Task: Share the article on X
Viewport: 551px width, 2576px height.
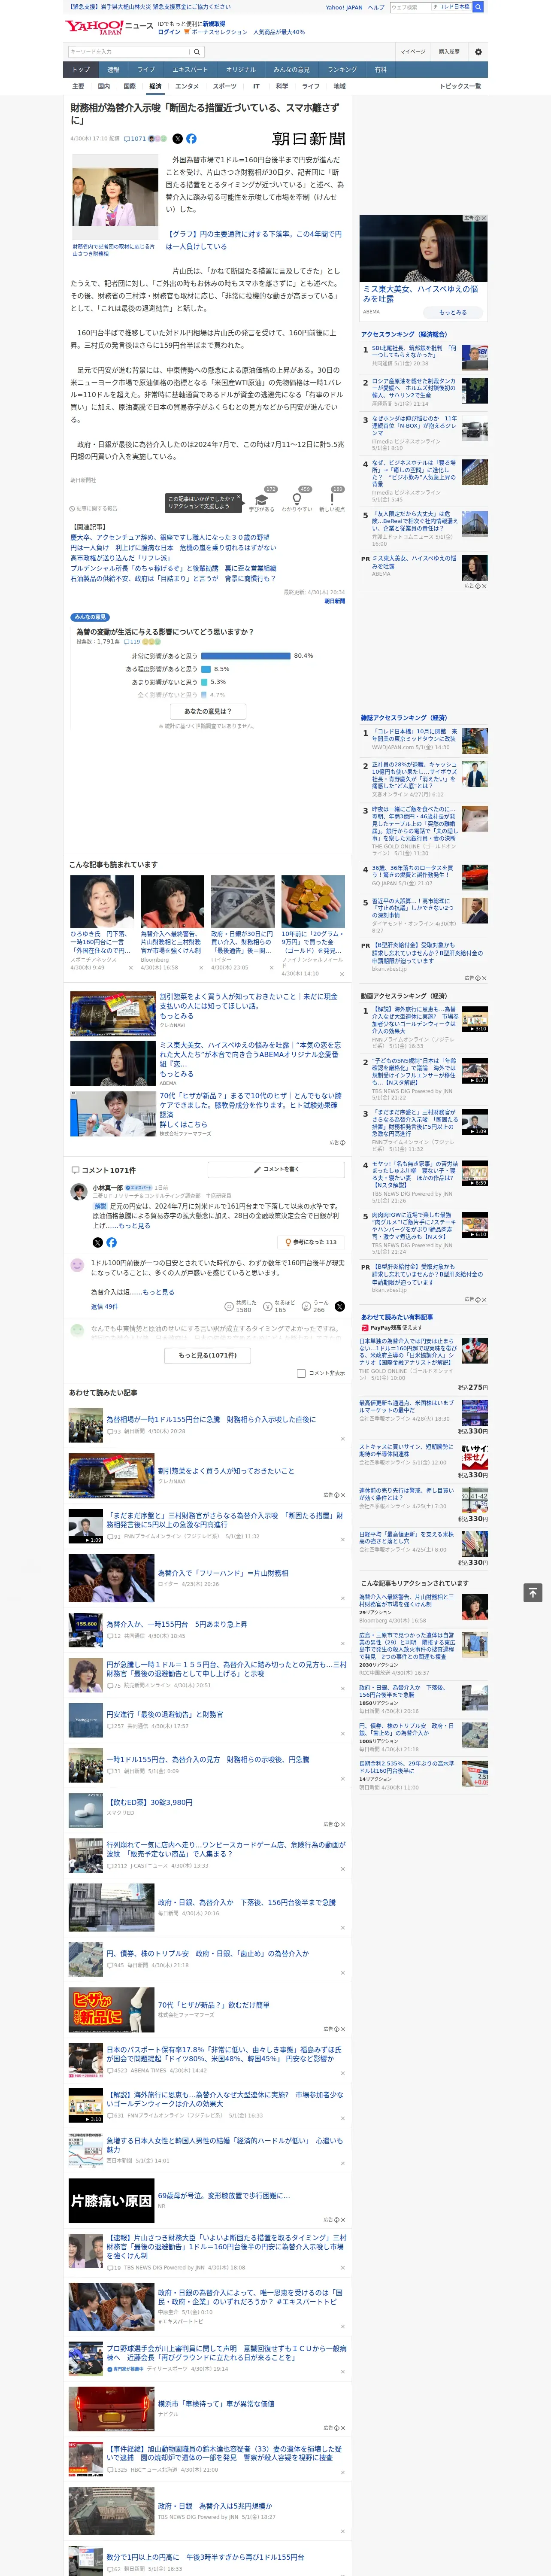Action: point(178,139)
